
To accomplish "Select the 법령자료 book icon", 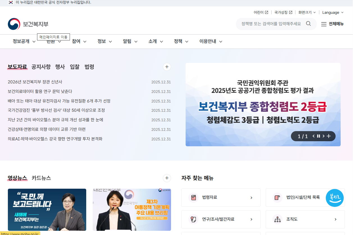I will coord(193,197).
